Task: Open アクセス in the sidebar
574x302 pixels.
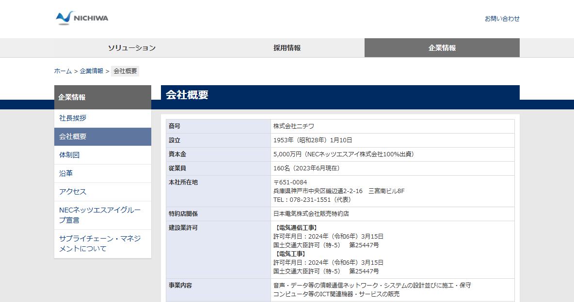Action: pyautogui.click(x=102, y=192)
